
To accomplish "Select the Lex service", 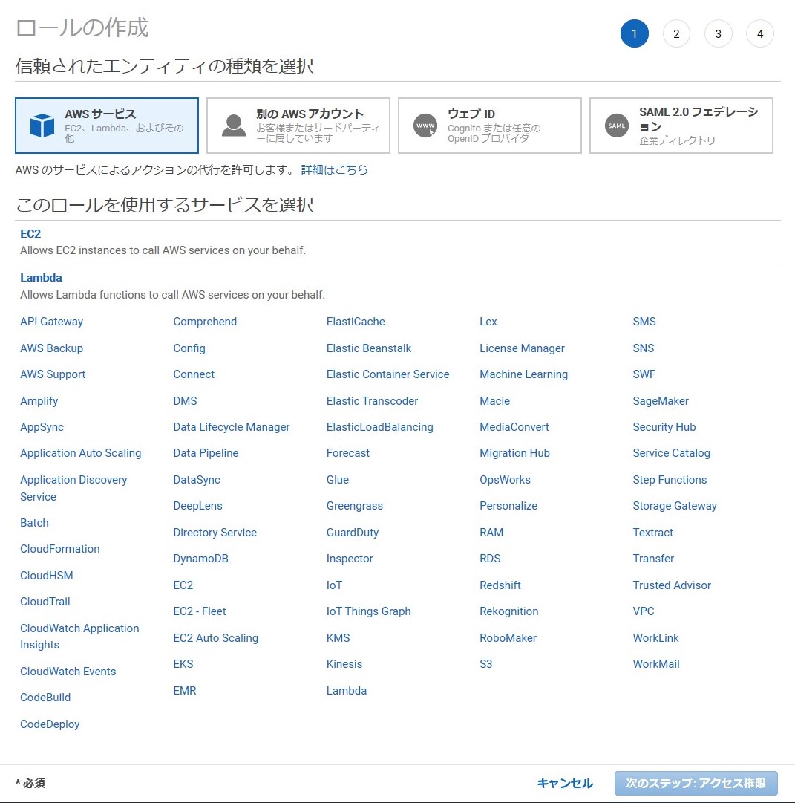I will click(x=488, y=322).
